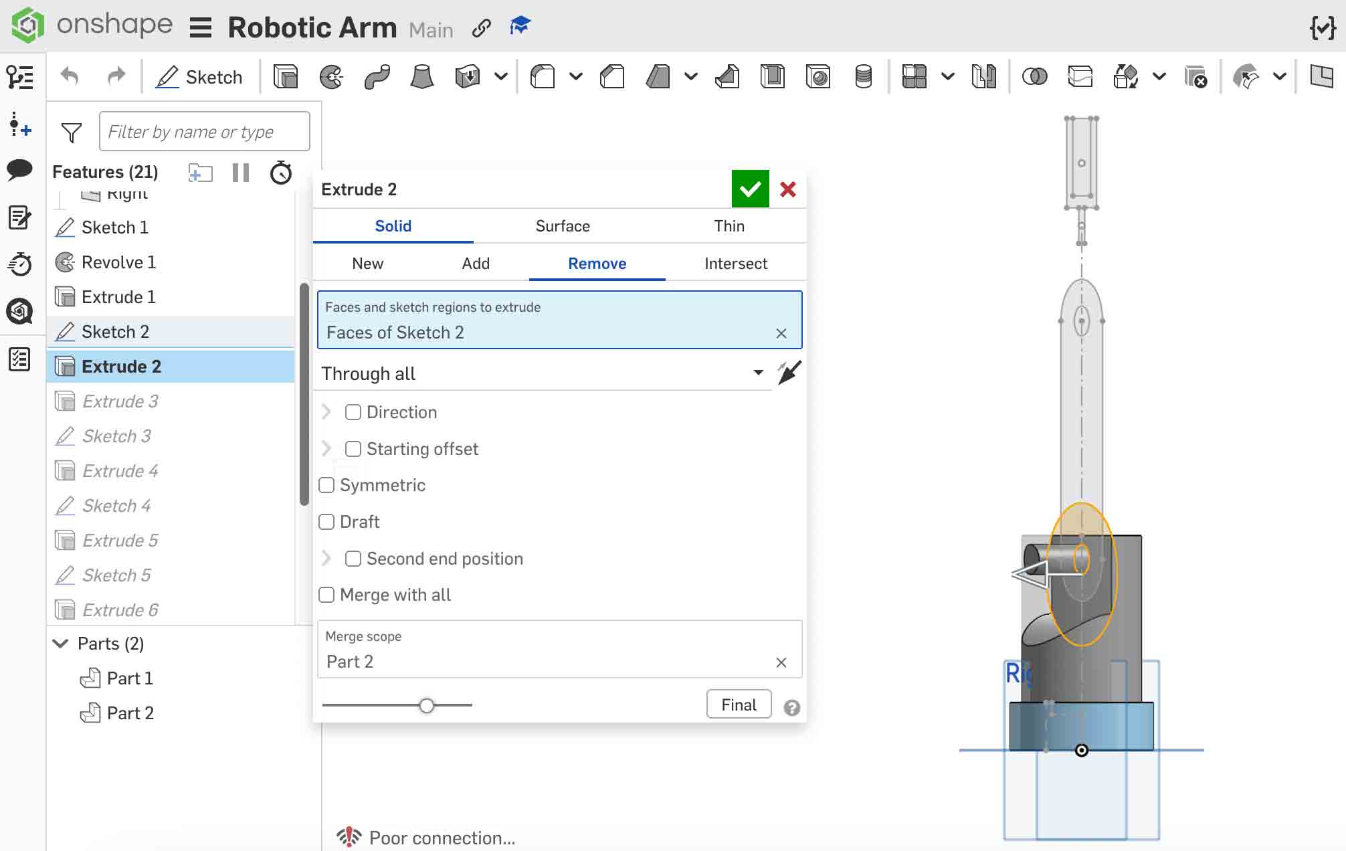
Task: Confirm Extrude 2 with green checkmark
Action: pos(749,189)
